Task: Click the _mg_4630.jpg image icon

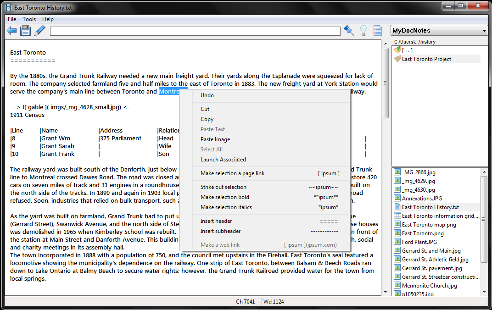Action: click(x=397, y=190)
